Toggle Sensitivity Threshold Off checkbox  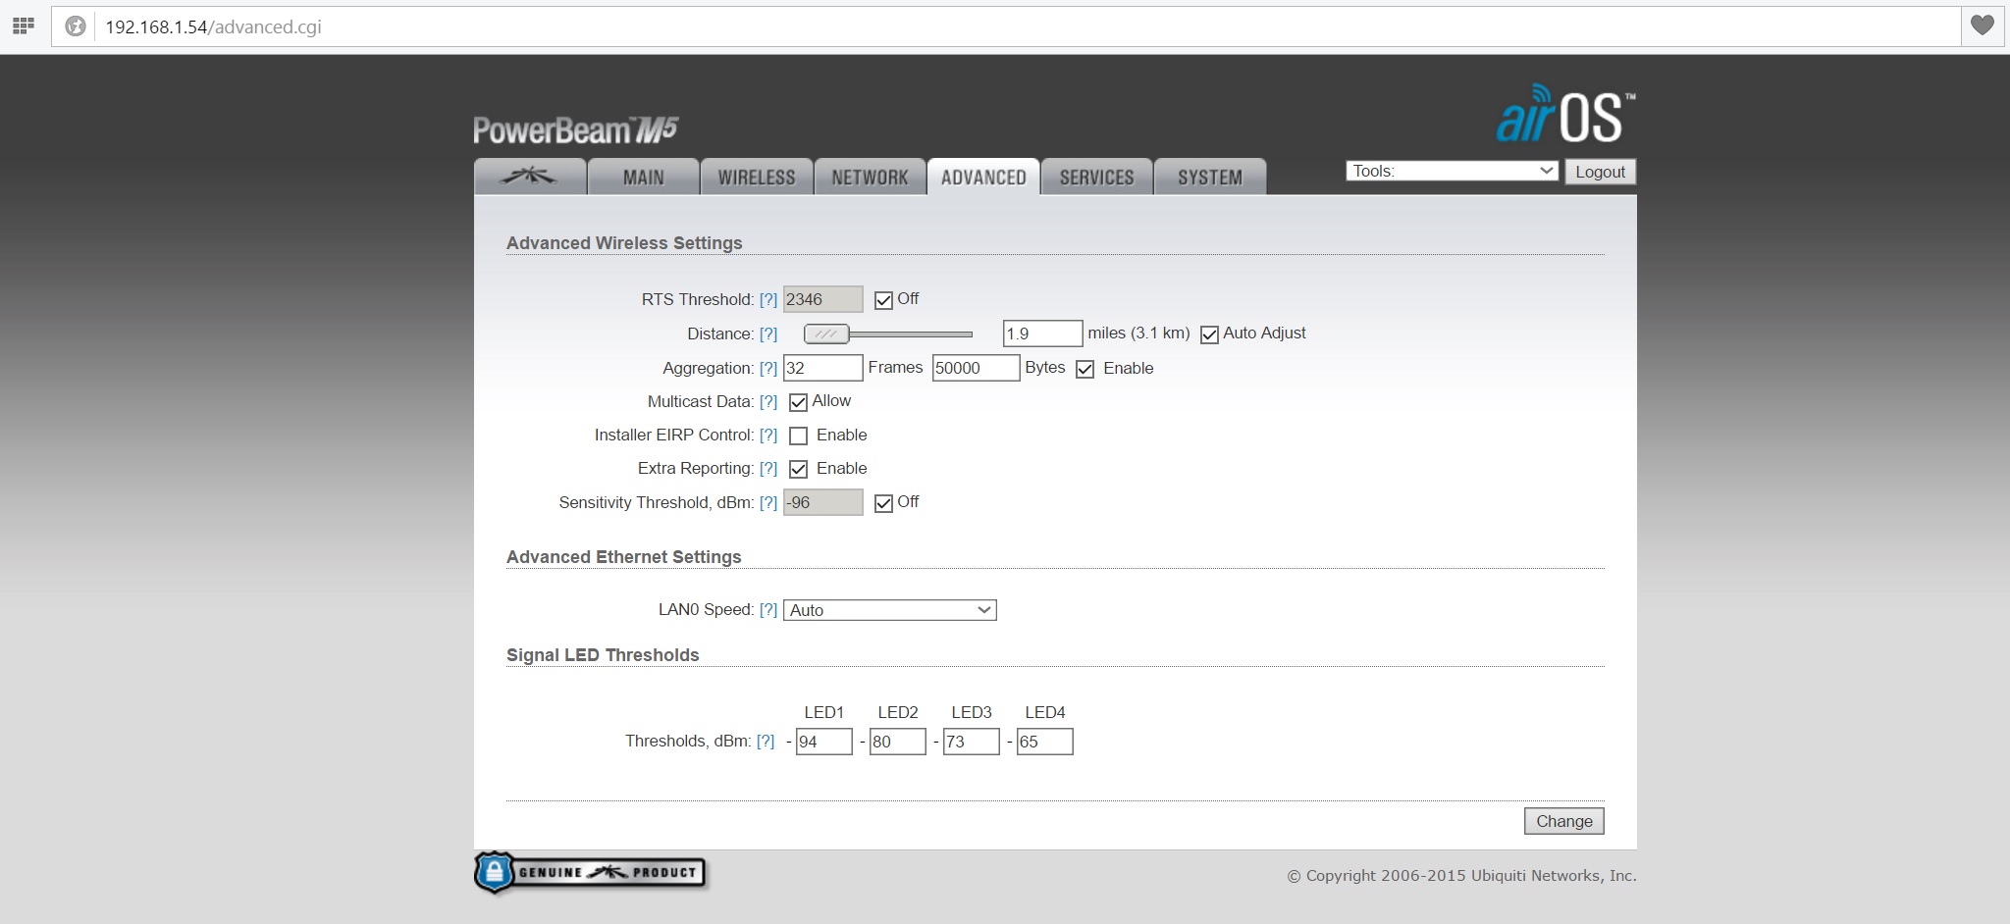883,503
